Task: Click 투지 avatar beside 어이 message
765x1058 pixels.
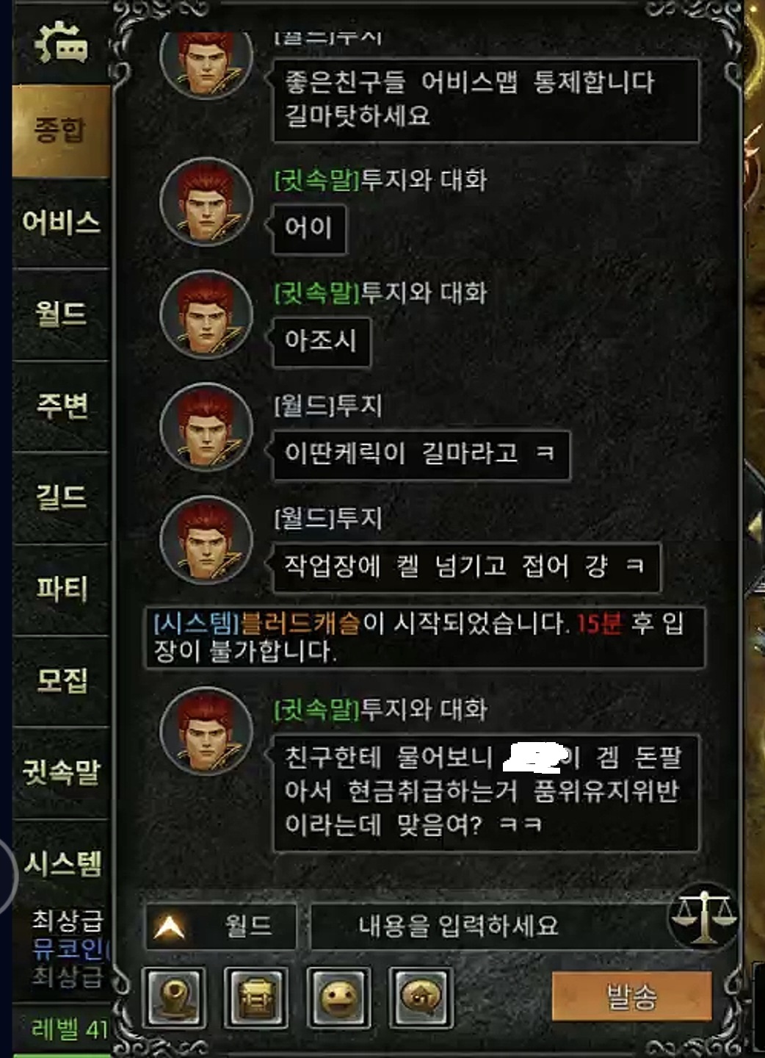Action: (206, 201)
